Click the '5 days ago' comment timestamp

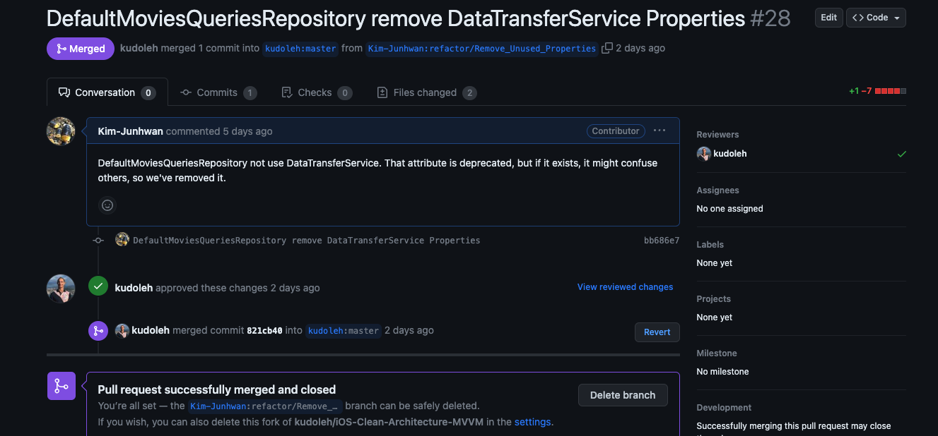coord(247,131)
